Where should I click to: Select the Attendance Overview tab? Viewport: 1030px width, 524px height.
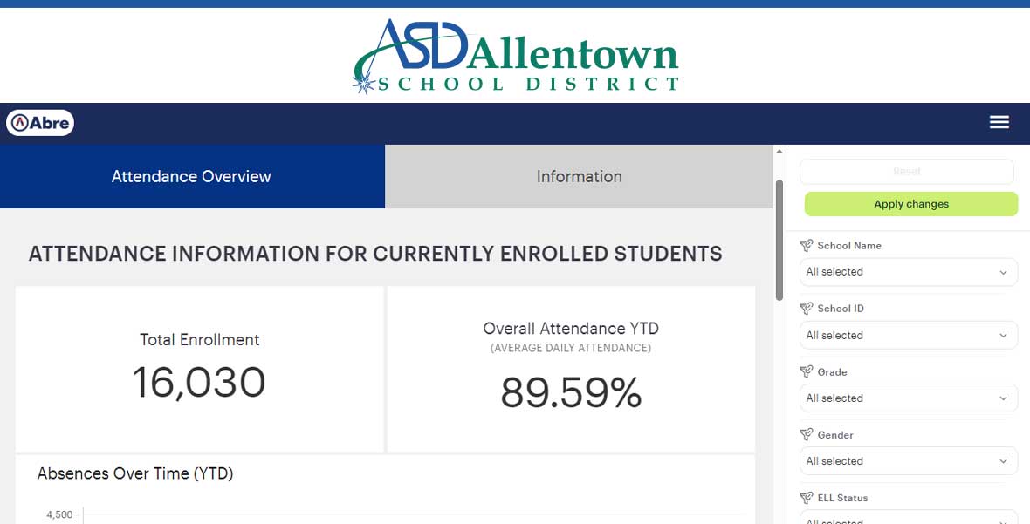click(x=192, y=176)
